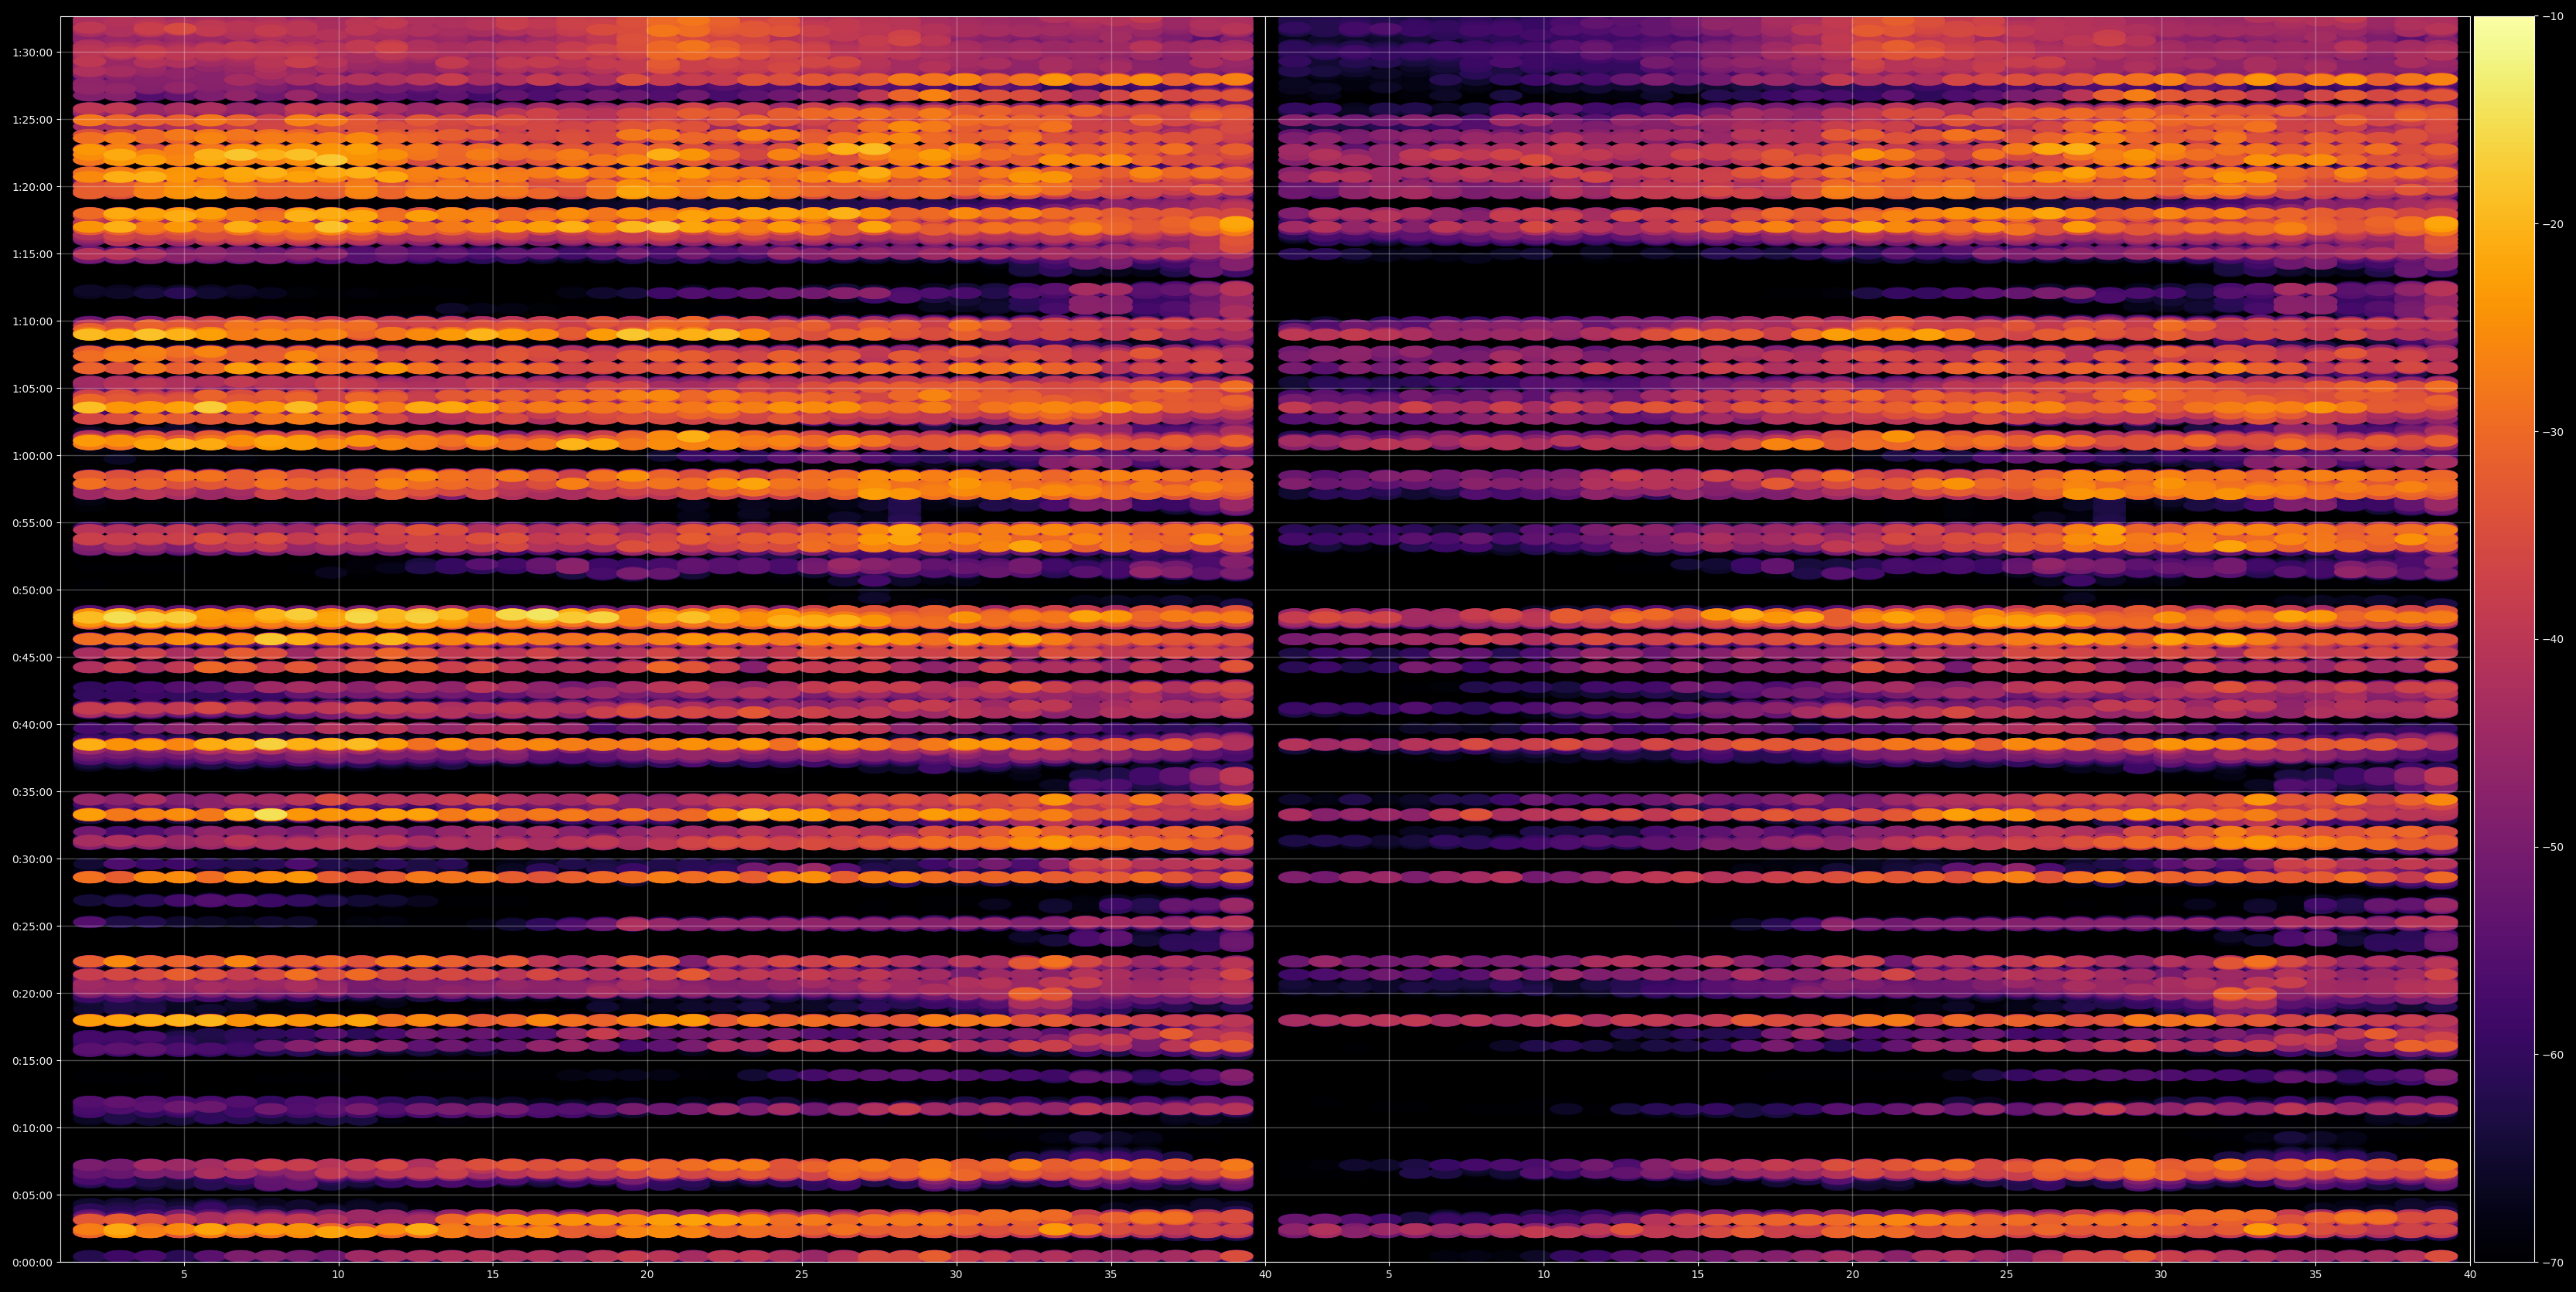Click the 1:30:00 time axis label

point(32,52)
